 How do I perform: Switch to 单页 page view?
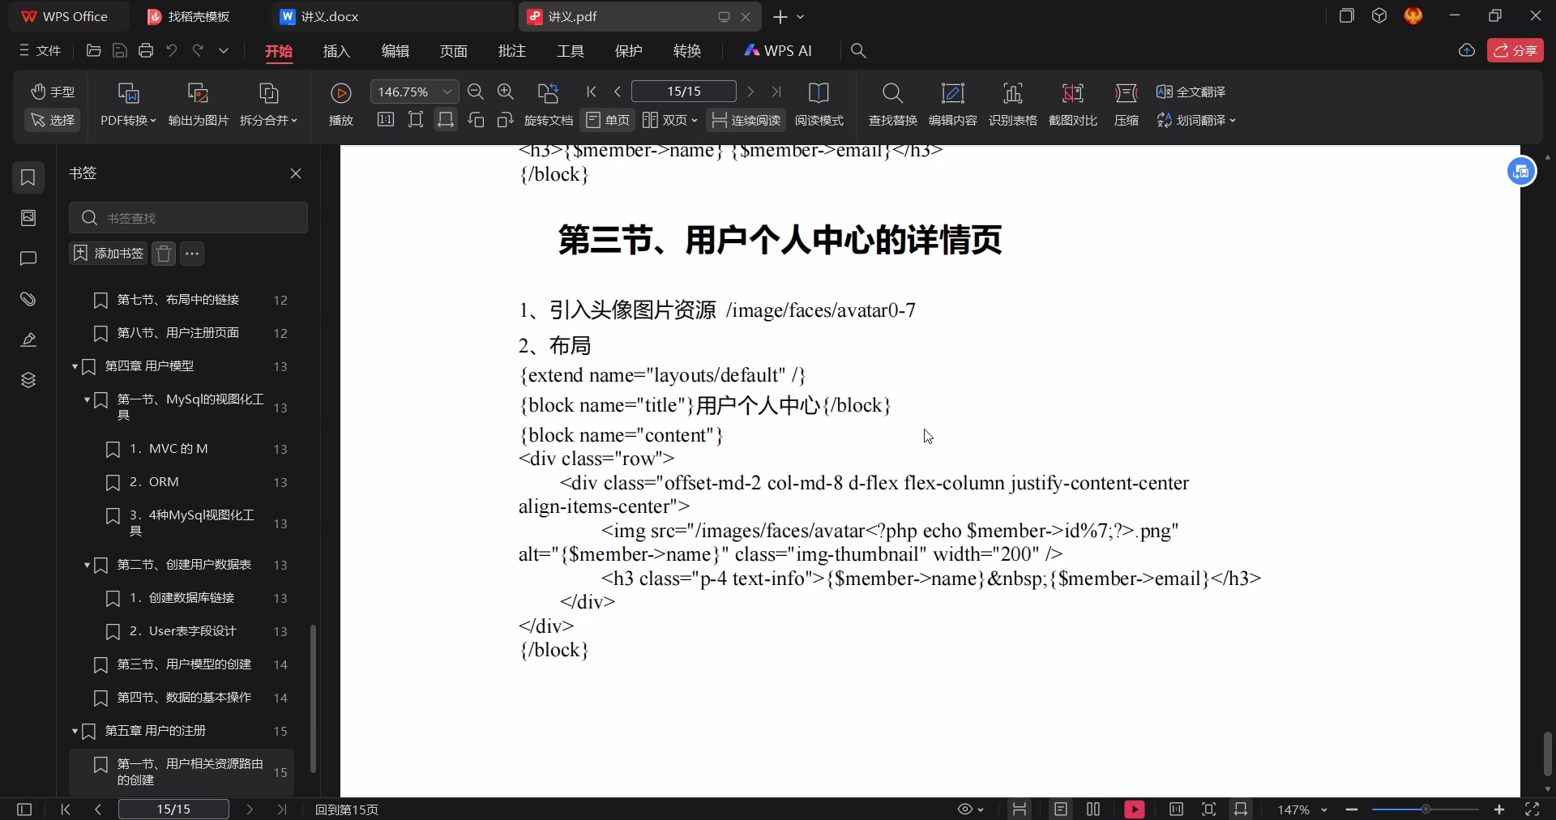[608, 120]
